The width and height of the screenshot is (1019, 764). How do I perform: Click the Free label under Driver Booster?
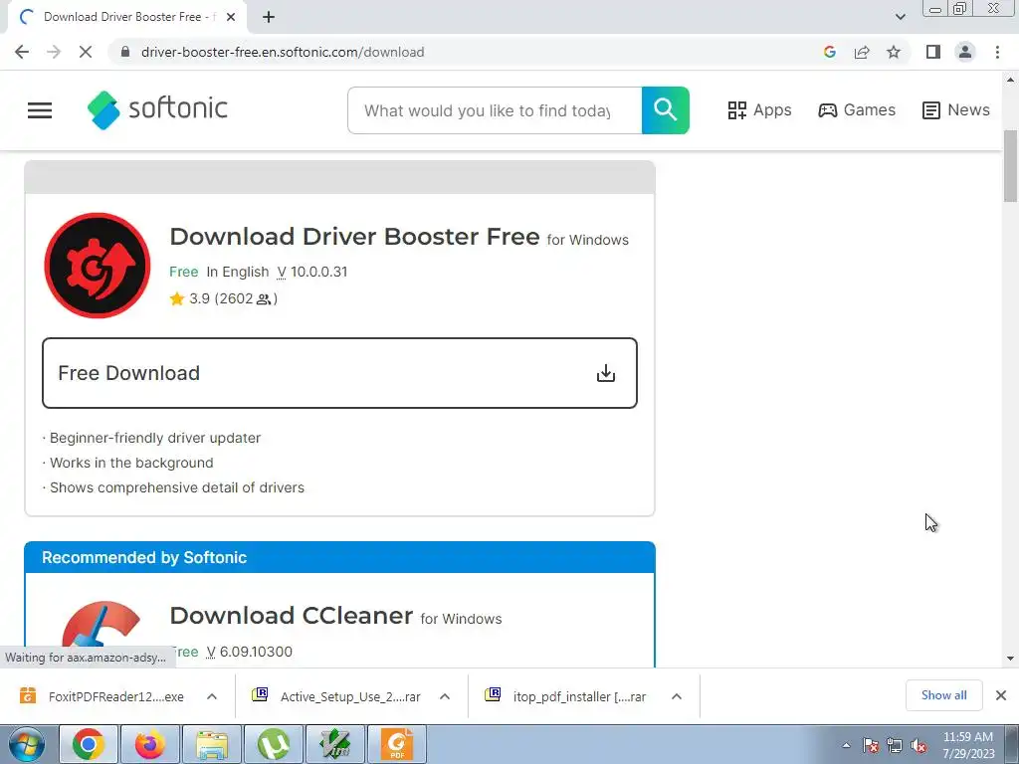coord(184,272)
